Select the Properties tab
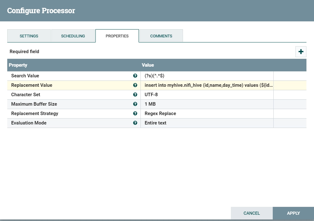This screenshot has height=221, width=314. pos(117,36)
